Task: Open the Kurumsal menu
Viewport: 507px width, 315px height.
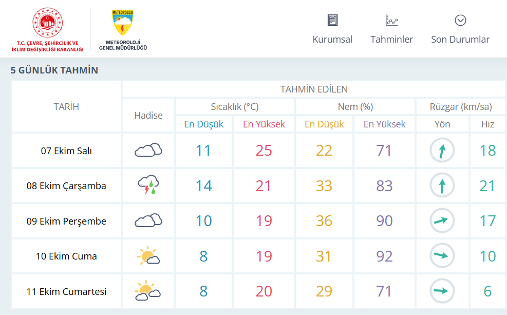Action: click(332, 40)
